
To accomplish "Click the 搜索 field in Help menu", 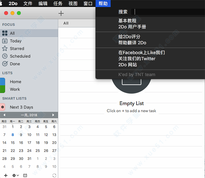I will (168, 12).
